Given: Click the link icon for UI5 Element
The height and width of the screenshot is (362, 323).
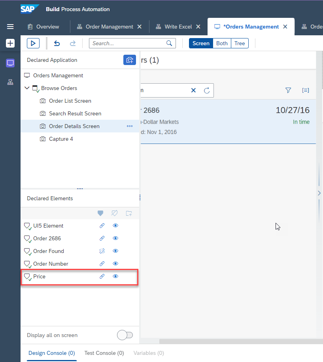Looking at the screenshot, I should click(102, 226).
